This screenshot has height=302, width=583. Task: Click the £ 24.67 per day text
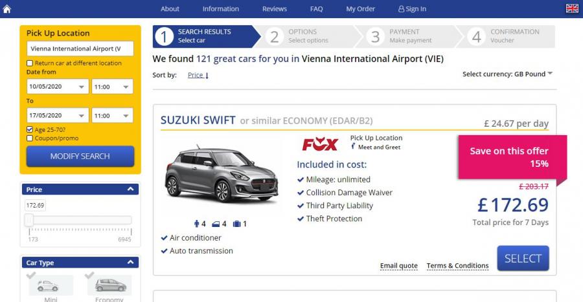516,124
